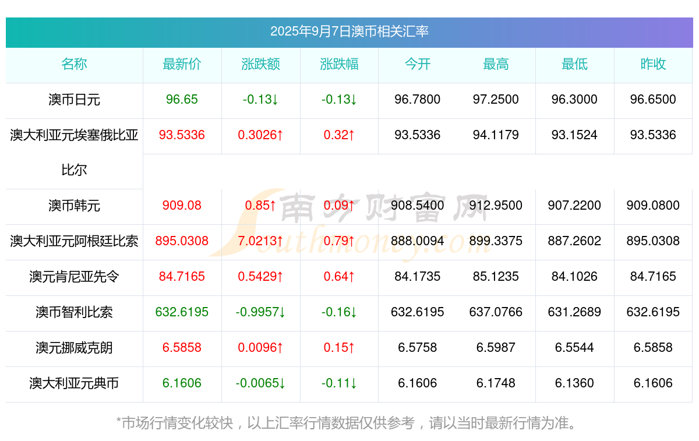699x441 pixels.
Task: Click the 今开 column header
Action: click(x=418, y=64)
